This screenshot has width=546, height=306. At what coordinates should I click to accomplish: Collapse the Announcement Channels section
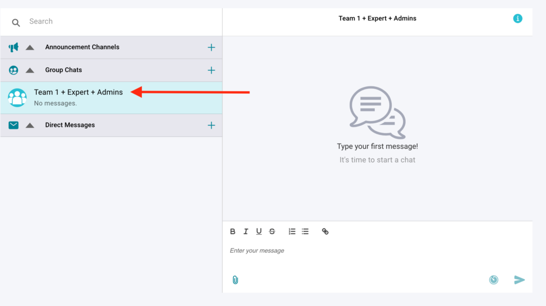[x=30, y=47]
